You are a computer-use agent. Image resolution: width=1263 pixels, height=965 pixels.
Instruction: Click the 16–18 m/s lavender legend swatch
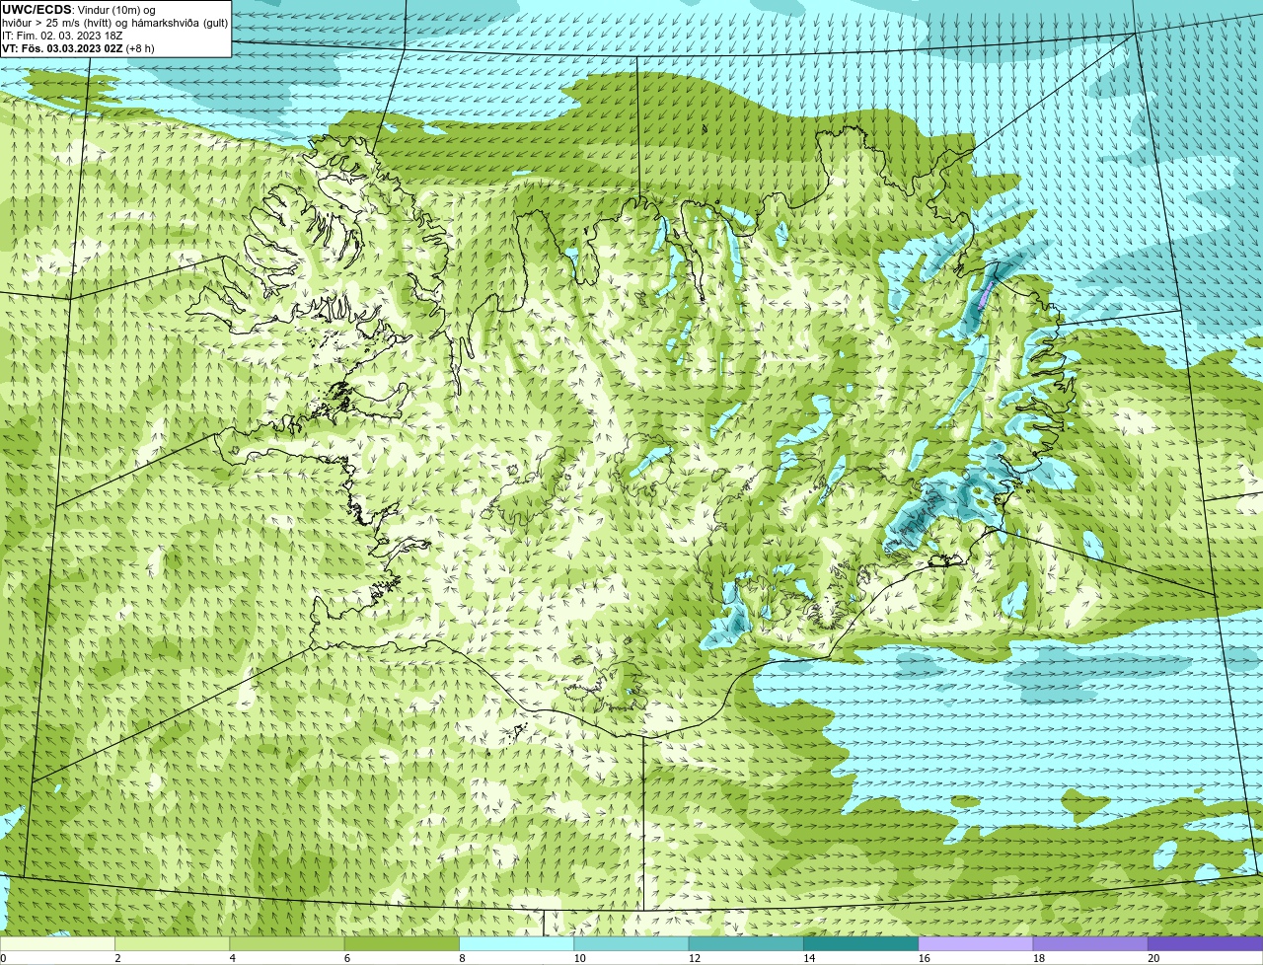[976, 943]
